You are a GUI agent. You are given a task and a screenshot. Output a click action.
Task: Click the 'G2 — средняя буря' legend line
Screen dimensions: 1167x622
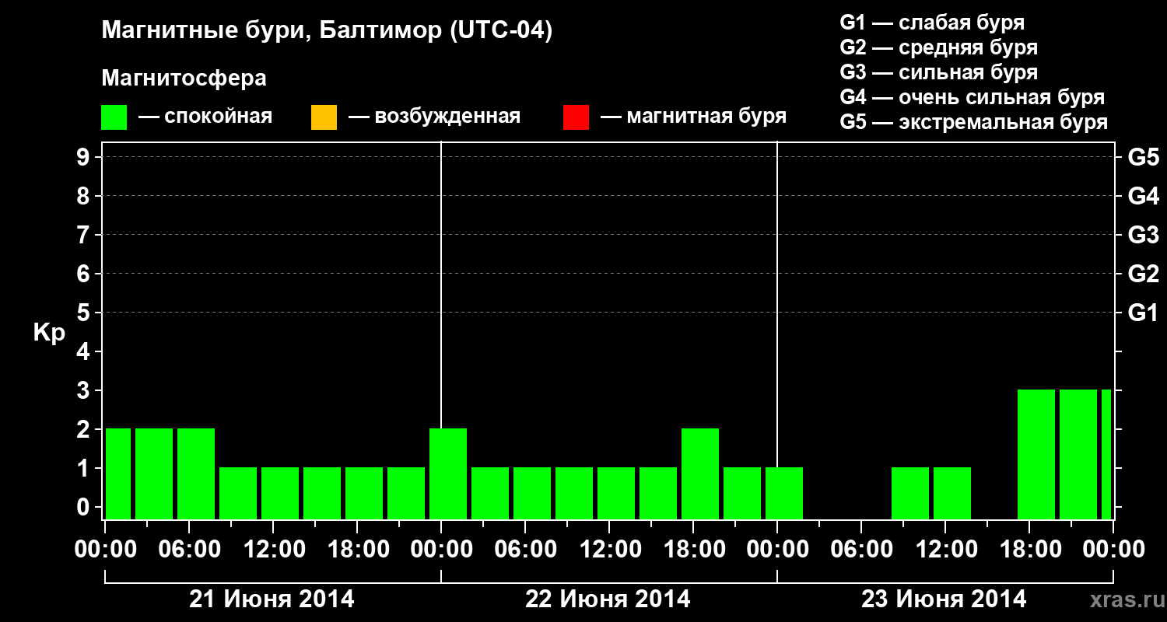pyautogui.click(x=939, y=47)
